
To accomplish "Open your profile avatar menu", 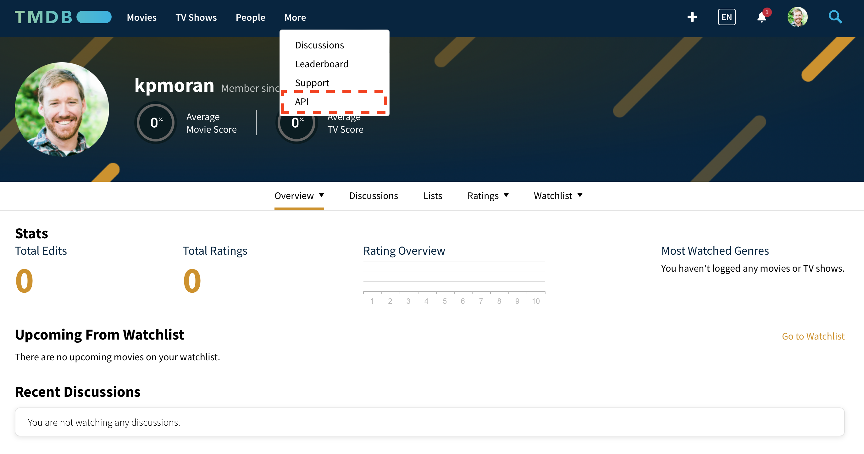I will pyautogui.click(x=798, y=17).
